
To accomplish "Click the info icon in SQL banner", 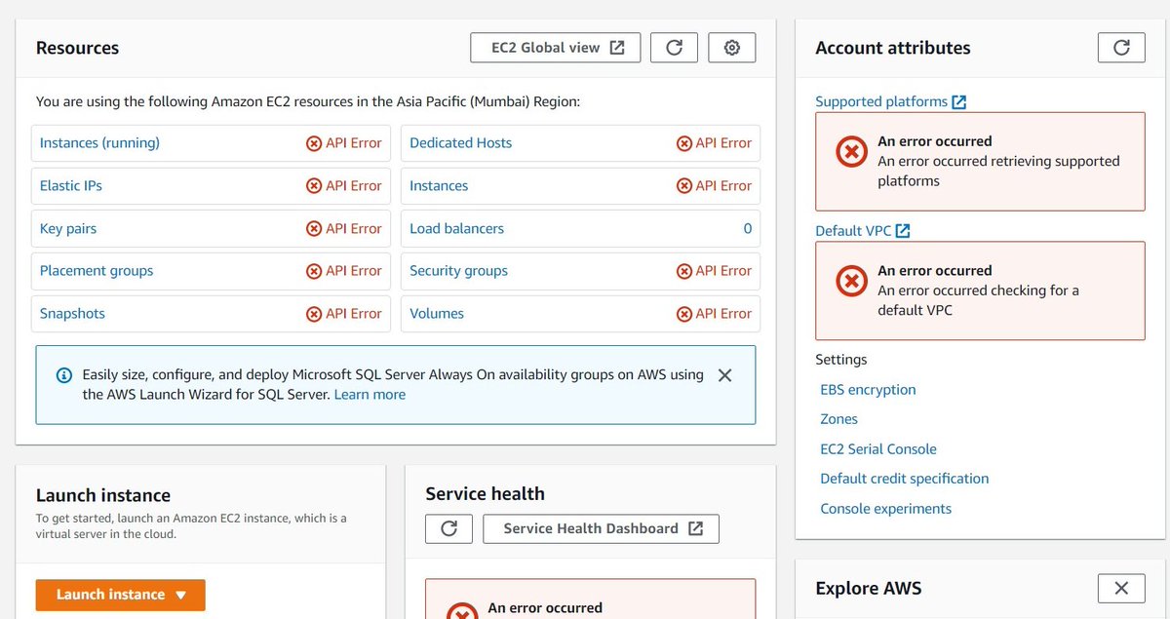I will (64, 375).
